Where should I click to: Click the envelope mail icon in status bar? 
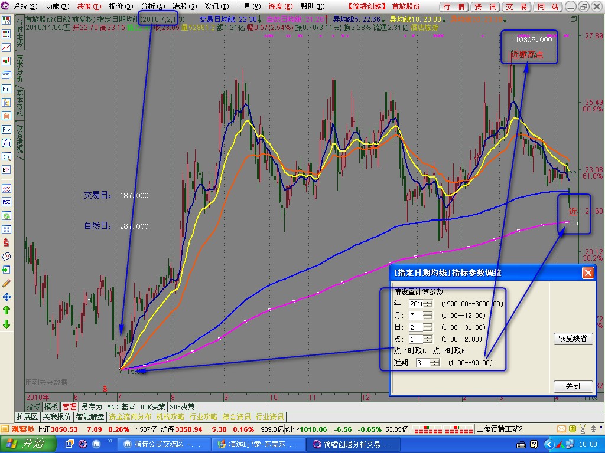tap(561, 429)
